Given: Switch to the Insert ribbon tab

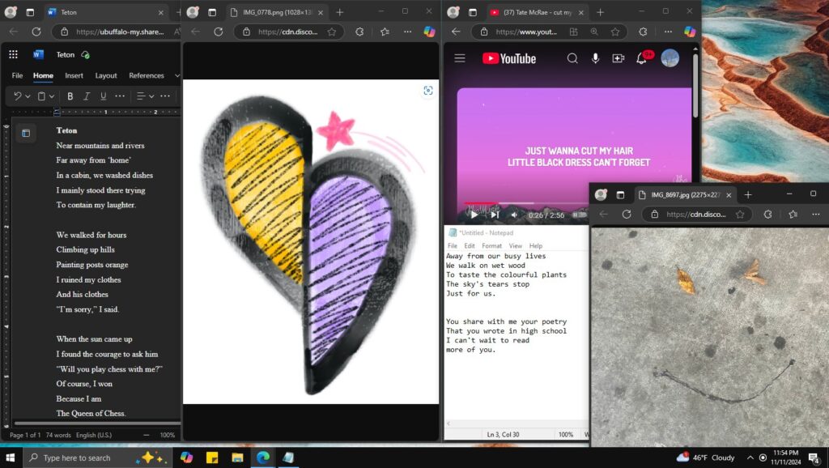Looking at the screenshot, I should point(74,75).
